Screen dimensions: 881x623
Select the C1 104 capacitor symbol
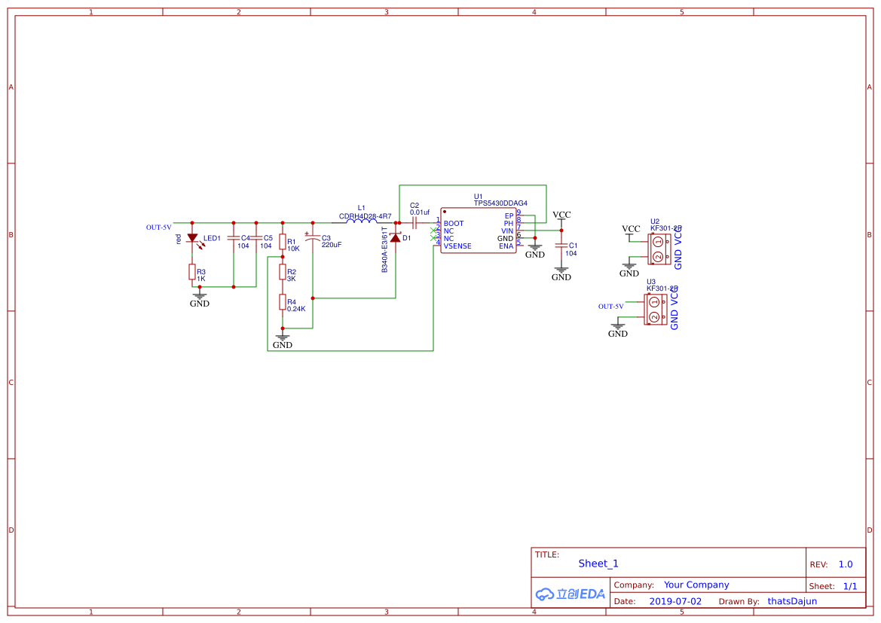click(x=561, y=246)
